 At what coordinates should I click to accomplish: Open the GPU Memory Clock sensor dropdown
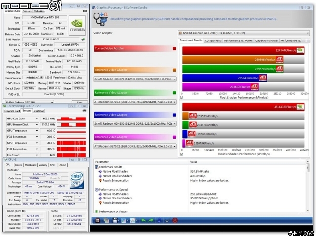pyautogui.click(x=37, y=125)
